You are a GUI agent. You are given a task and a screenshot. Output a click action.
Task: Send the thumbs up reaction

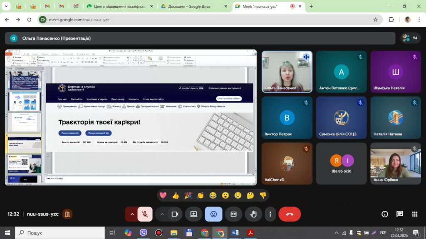176,195
